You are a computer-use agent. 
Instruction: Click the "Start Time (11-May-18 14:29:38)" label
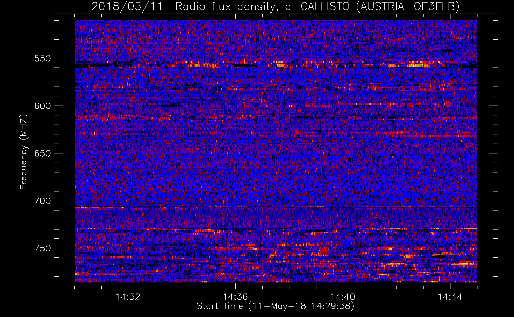click(x=275, y=306)
